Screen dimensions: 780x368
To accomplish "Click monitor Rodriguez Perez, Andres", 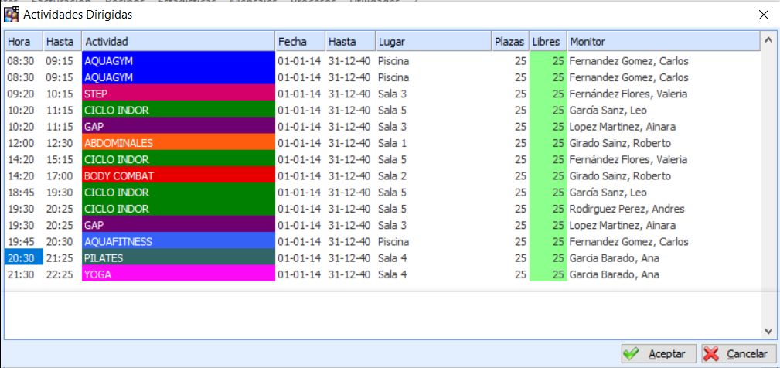I will (618, 209).
